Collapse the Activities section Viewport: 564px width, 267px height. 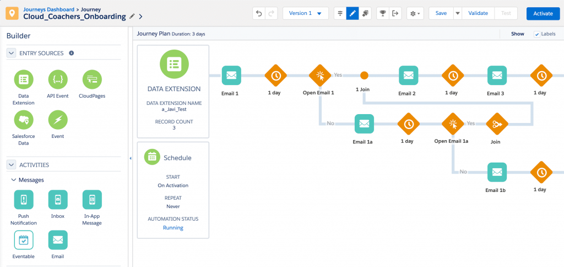tap(12, 164)
